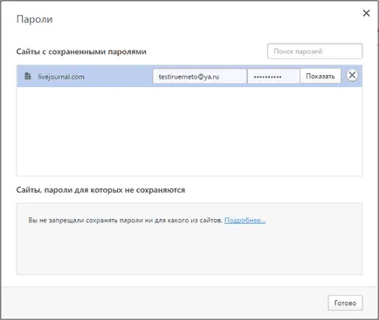Click the Сайты, пароли для которых не сохраняются heading

[x=100, y=190]
